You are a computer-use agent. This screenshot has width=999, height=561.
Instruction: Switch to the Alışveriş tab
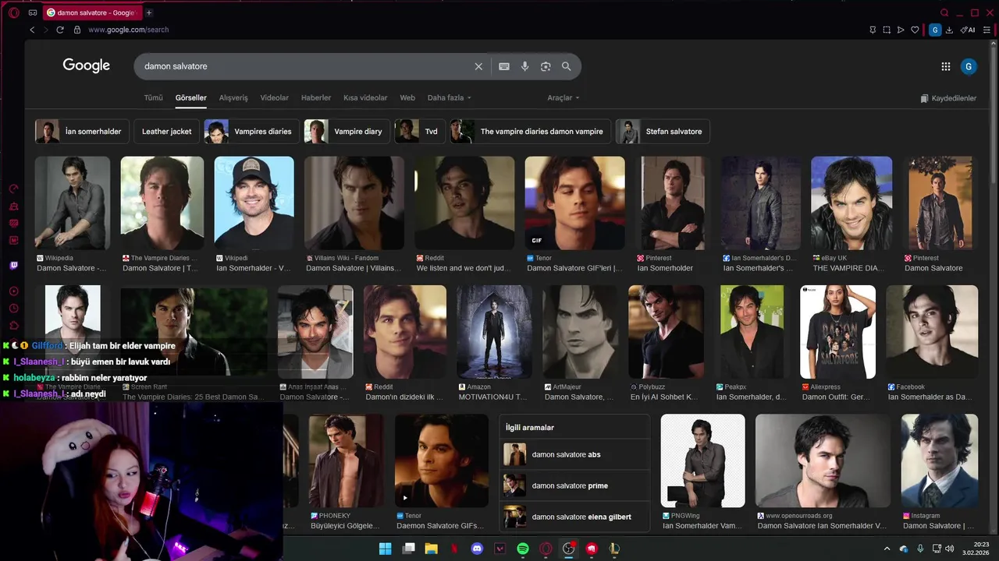(233, 98)
